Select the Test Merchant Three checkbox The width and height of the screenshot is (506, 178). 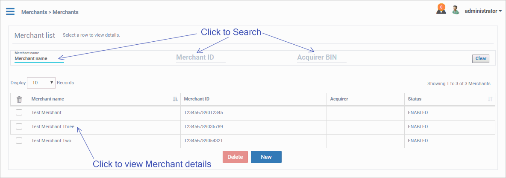pos(19,126)
